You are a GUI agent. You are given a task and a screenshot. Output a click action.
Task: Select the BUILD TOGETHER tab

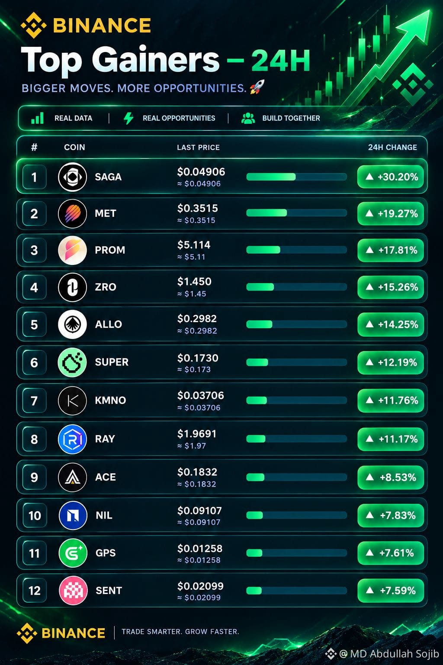click(280, 118)
